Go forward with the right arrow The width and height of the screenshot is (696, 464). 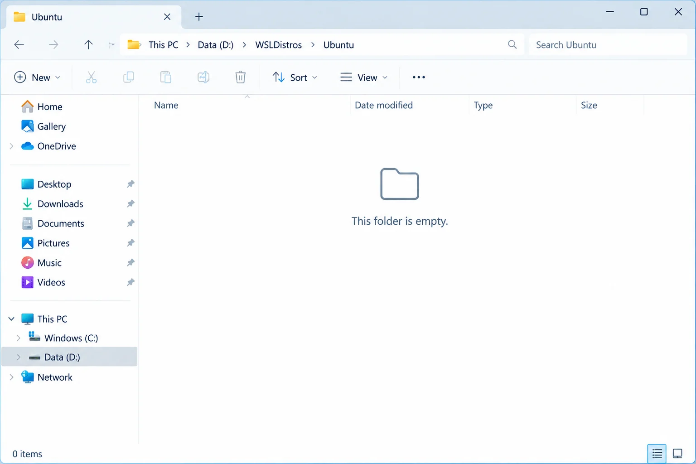tap(53, 44)
